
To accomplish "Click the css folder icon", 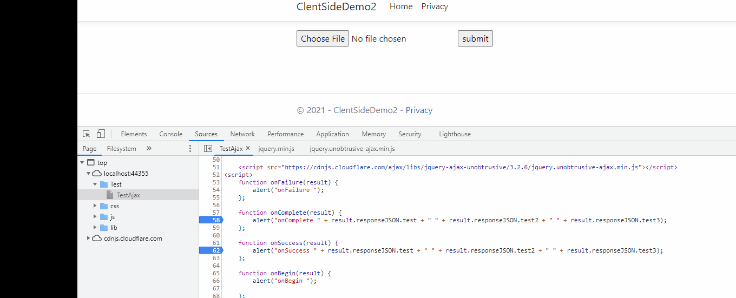I will point(104,206).
